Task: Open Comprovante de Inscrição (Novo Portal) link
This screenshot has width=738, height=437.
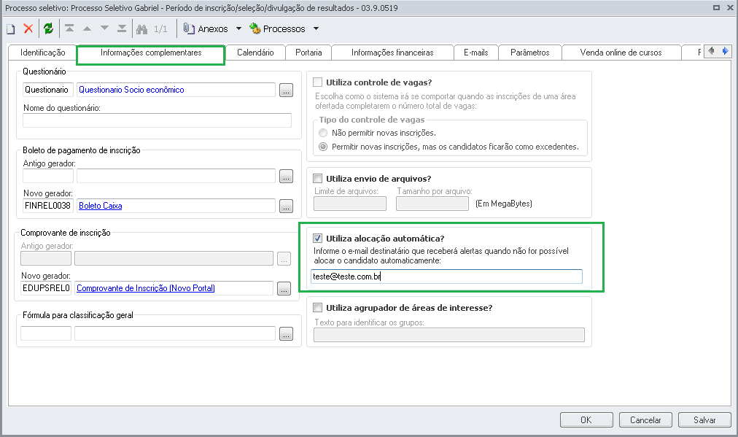Action: coord(145,288)
